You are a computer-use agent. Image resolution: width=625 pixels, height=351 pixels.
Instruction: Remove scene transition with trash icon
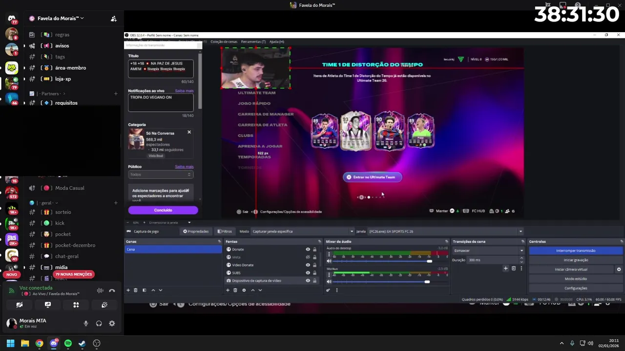[x=514, y=268]
